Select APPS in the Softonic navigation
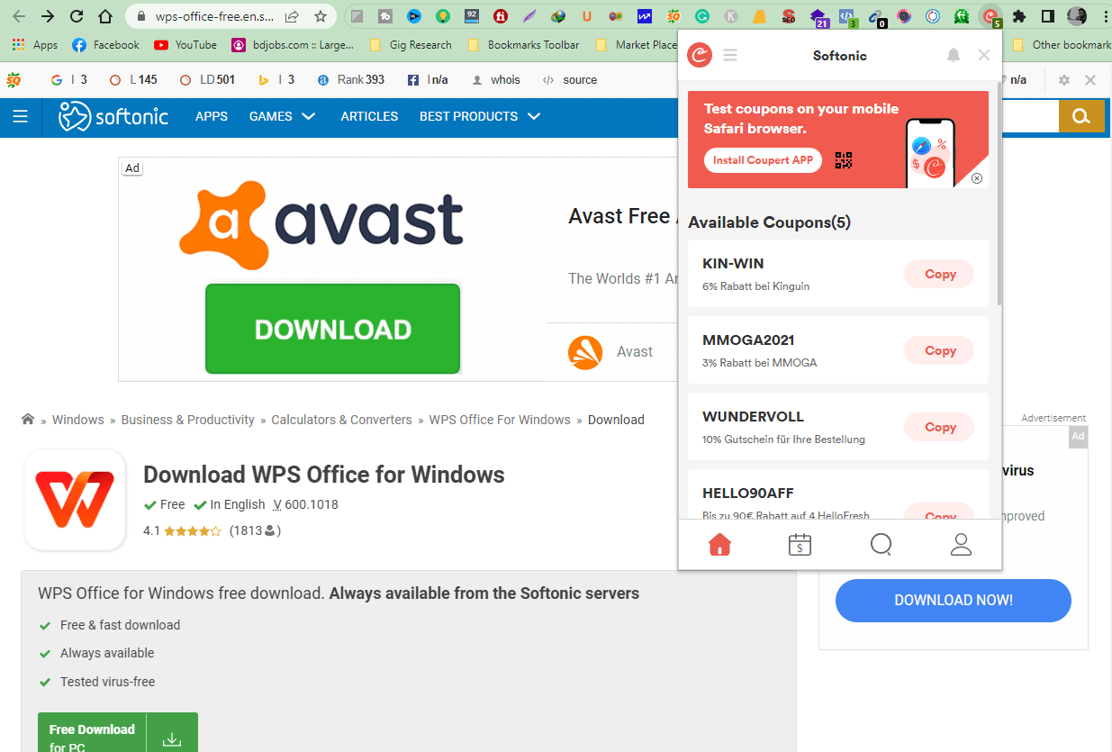The width and height of the screenshot is (1112, 752). (212, 115)
